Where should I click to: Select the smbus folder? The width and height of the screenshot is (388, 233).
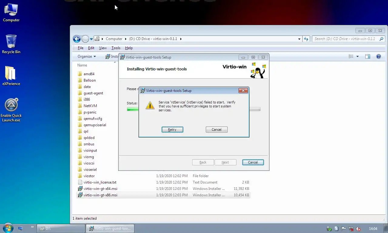pyautogui.click(x=89, y=144)
